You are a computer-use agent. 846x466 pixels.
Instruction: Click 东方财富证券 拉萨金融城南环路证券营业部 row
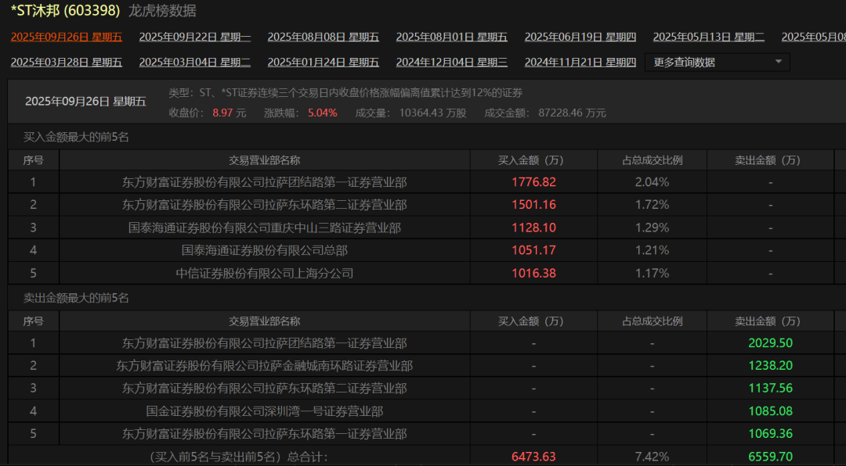[265, 366]
